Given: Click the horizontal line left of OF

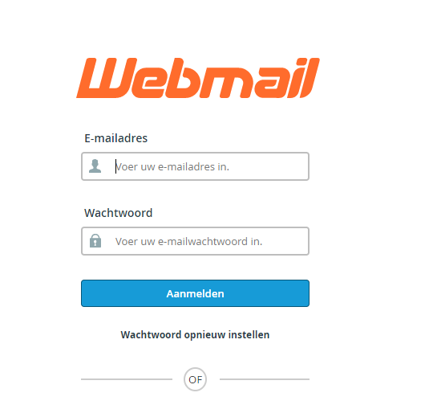Looking at the screenshot, I should [127, 379].
